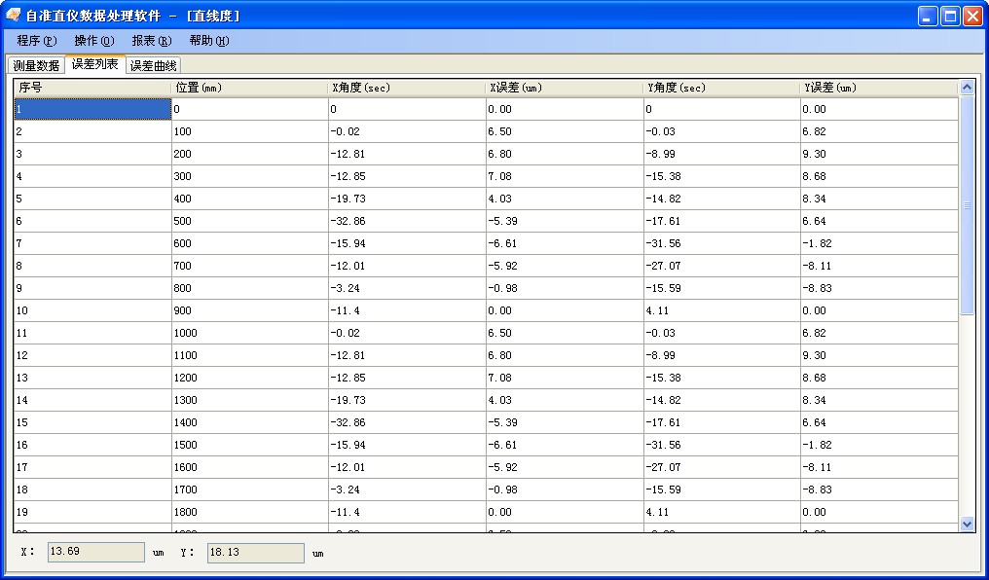Select the X角度(sec) column header
This screenshot has height=580, width=989.
tap(407, 88)
